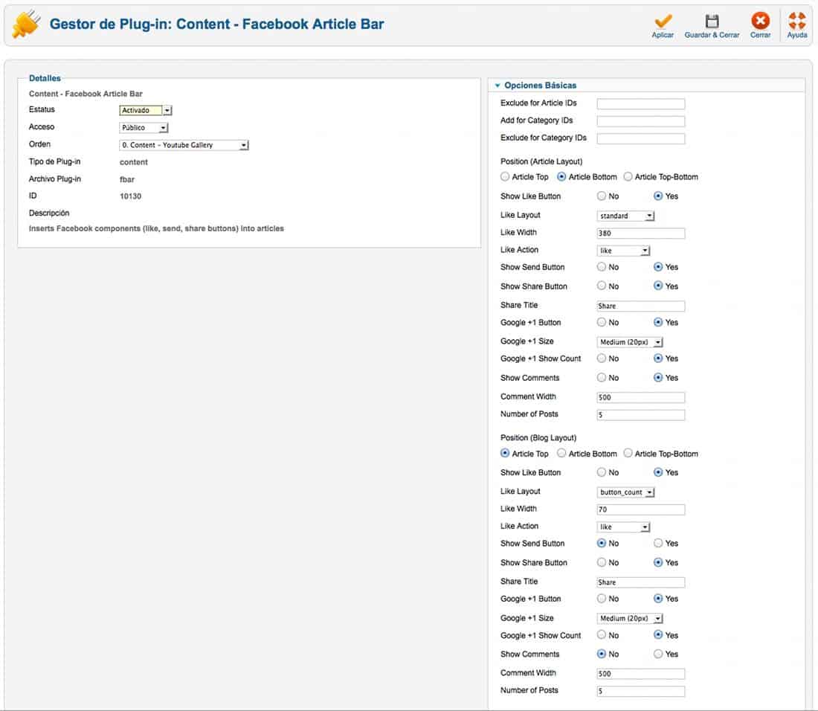Set Article Layout Google +1 Button to No
This screenshot has height=711, width=818.
(x=602, y=322)
